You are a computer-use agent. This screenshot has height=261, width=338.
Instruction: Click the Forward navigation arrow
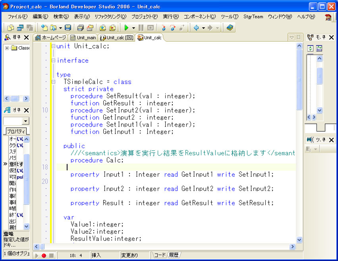coord(210,28)
